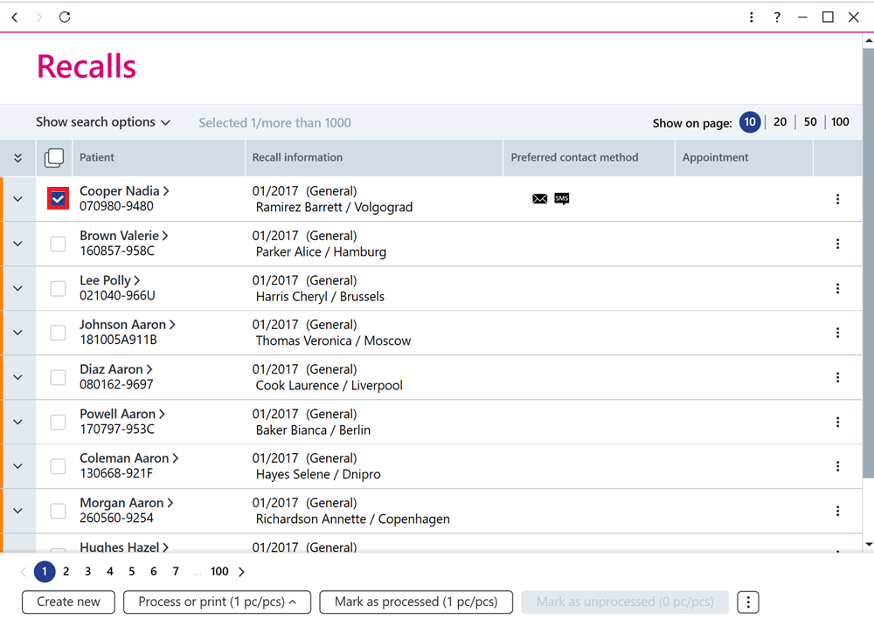This screenshot has width=874, height=619.
Task: Jump to page 5
Action: point(132,572)
